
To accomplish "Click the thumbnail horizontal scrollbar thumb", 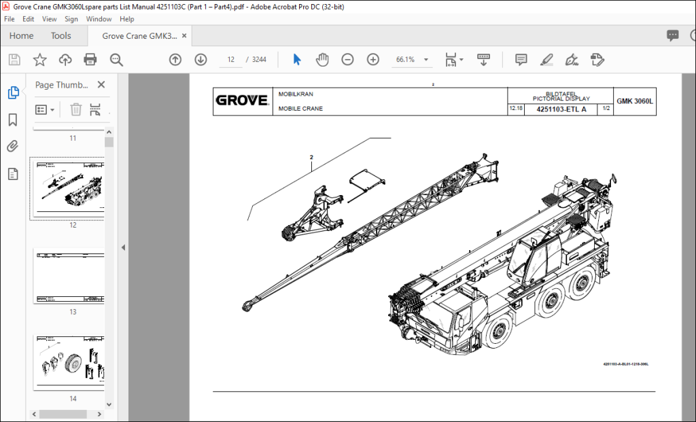I will pyautogui.click(x=63, y=414).
